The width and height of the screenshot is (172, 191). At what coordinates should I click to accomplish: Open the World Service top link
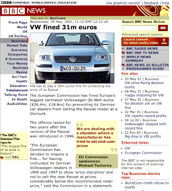coord(44,2)
